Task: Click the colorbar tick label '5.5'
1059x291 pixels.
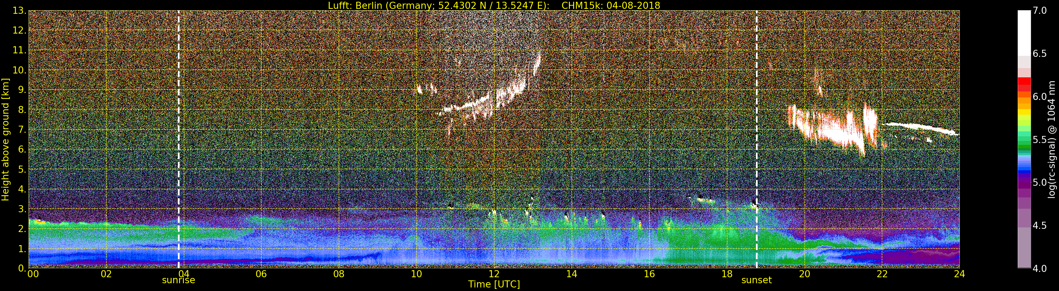Action: coord(1039,139)
